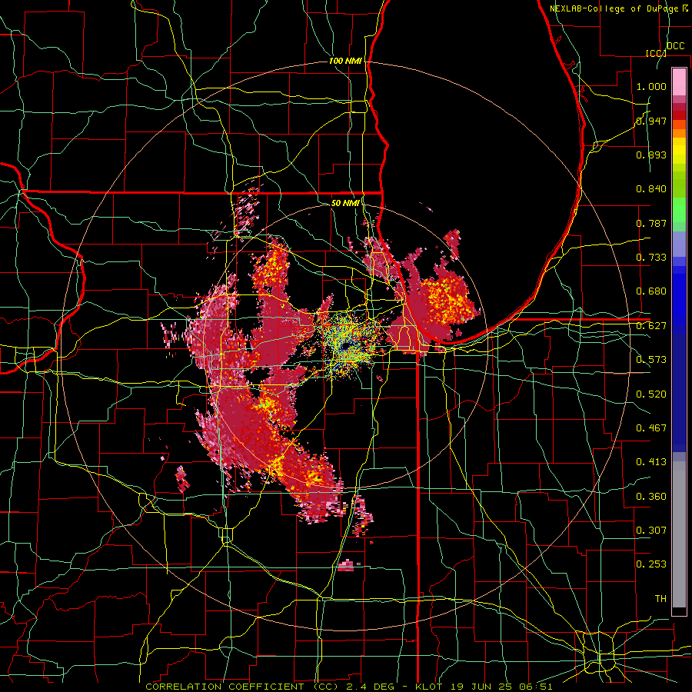This screenshot has height=692, width=692.
Task: Select the 0.840 scale value
Action: pos(651,189)
